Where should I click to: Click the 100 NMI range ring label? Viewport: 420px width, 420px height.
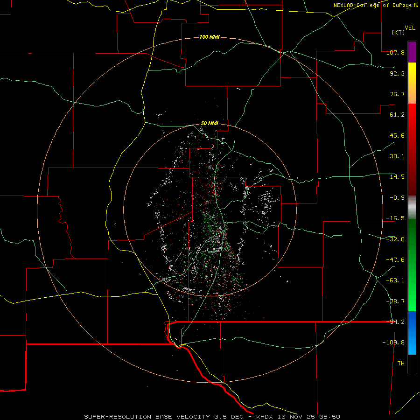(210, 37)
